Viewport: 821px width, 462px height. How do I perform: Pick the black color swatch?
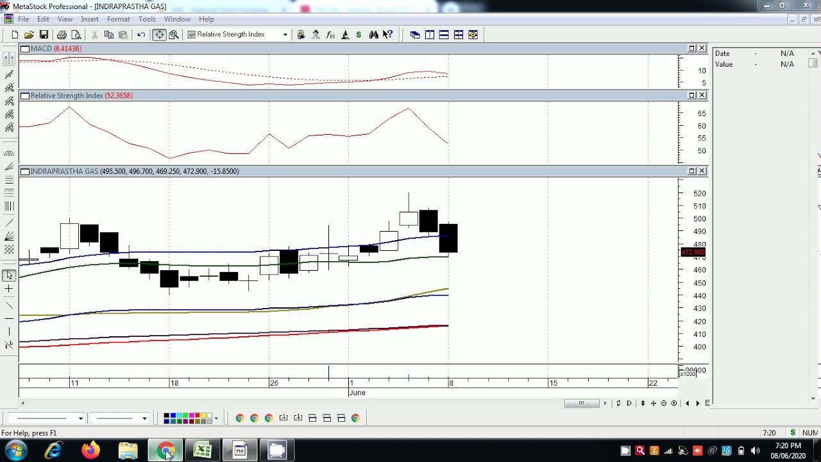(x=167, y=416)
